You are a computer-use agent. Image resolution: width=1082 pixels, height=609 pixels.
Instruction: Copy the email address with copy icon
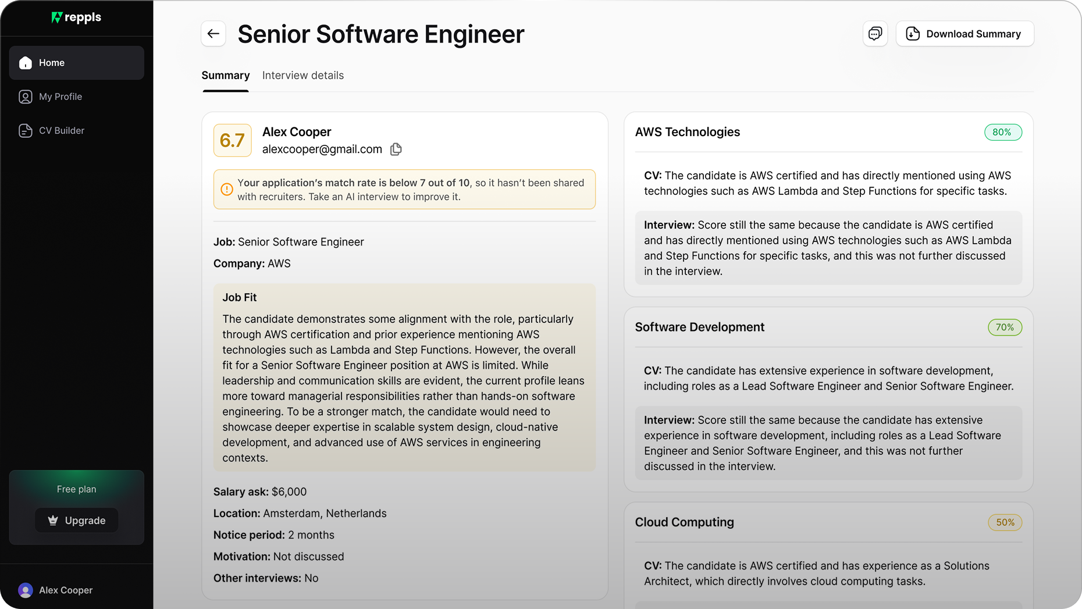coord(396,149)
